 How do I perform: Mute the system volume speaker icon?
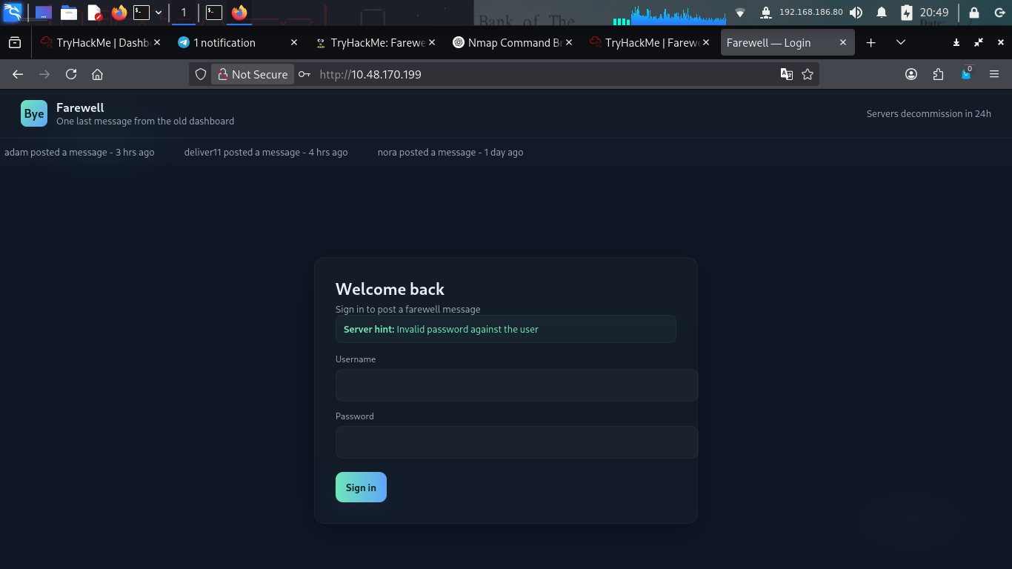[x=856, y=13]
